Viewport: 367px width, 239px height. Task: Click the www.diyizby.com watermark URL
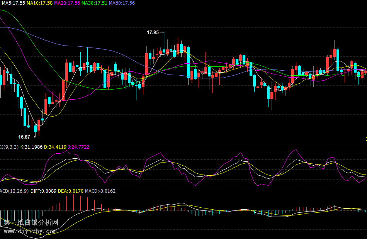(31, 232)
